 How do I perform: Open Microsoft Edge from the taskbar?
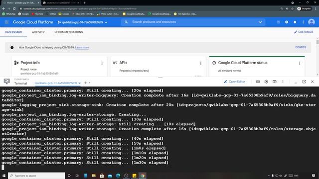[x=118, y=176]
